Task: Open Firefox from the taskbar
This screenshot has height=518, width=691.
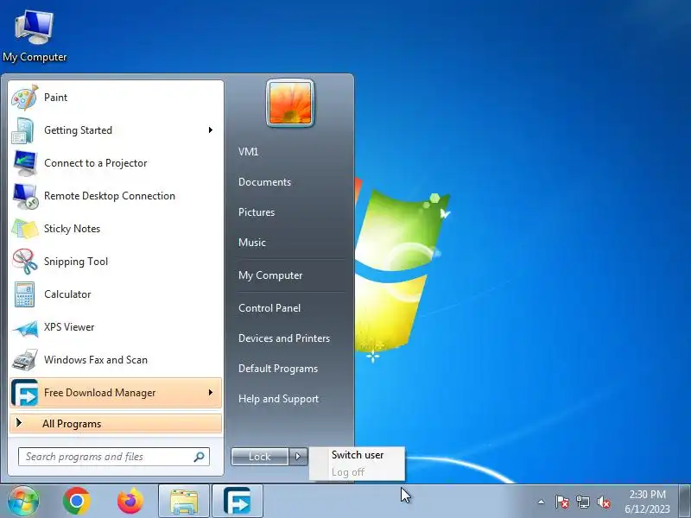Action: point(130,502)
